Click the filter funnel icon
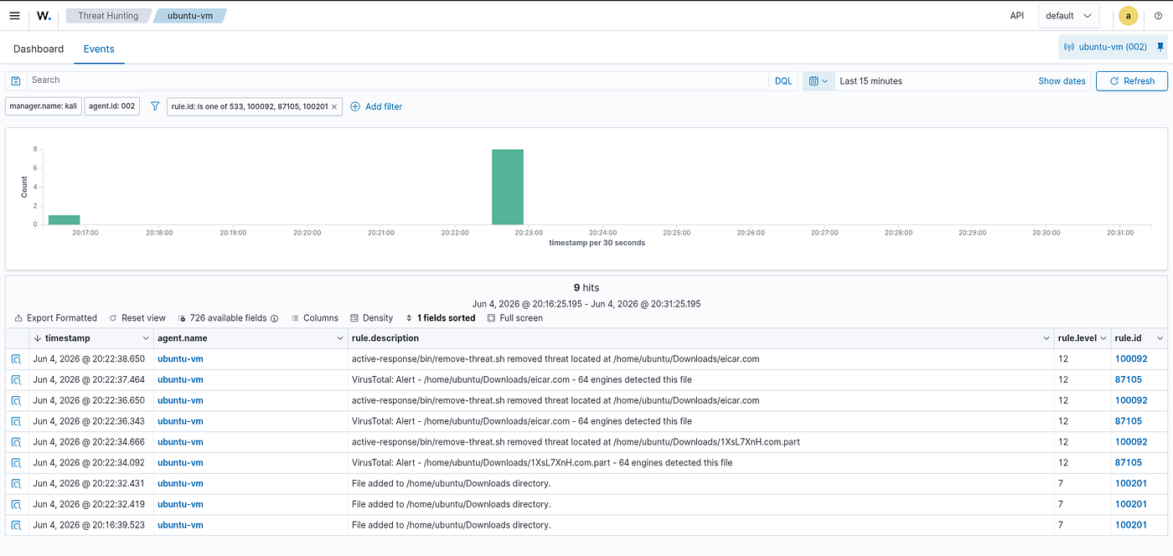The image size is (1173, 556). [154, 106]
